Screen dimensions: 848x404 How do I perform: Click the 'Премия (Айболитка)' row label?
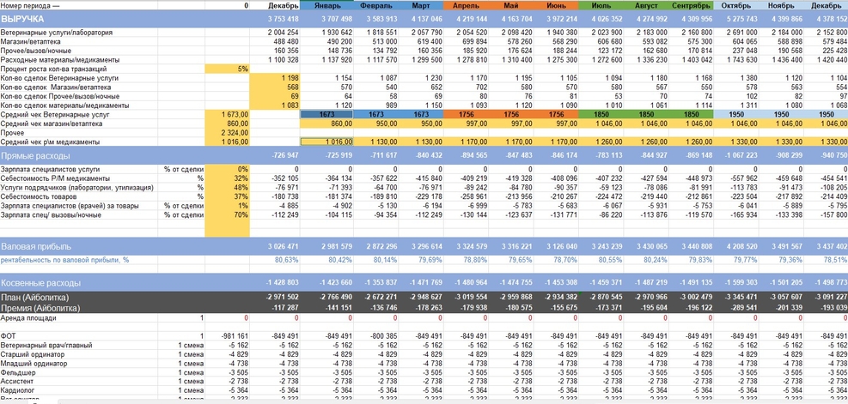pos(40,308)
